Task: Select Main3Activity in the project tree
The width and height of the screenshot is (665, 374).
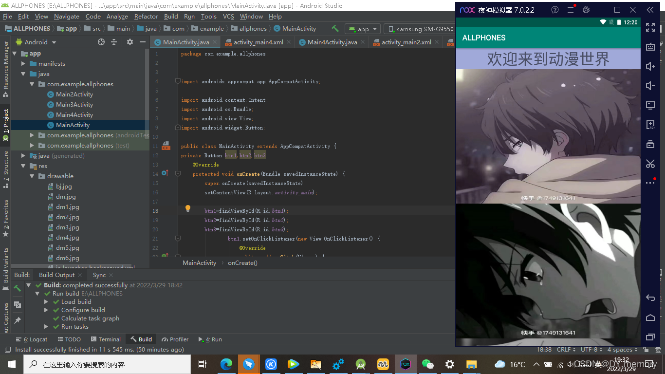Action: (x=74, y=105)
